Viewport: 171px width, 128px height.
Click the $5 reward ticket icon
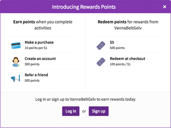click(x=101, y=46)
